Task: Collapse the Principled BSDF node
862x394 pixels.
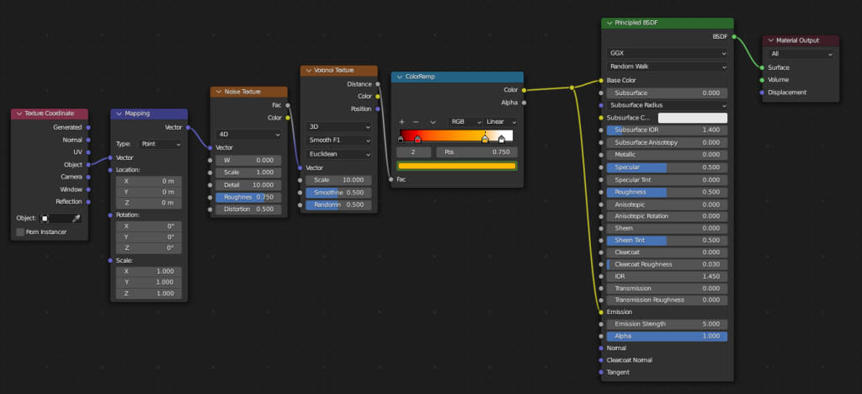Action: coord(609,24)
